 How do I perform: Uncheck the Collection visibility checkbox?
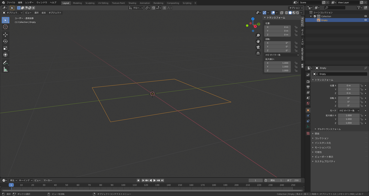(x=315, y=16)
